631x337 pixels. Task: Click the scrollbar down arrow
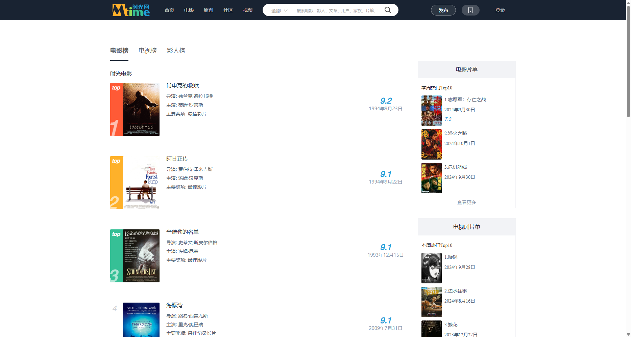[628, 335]
